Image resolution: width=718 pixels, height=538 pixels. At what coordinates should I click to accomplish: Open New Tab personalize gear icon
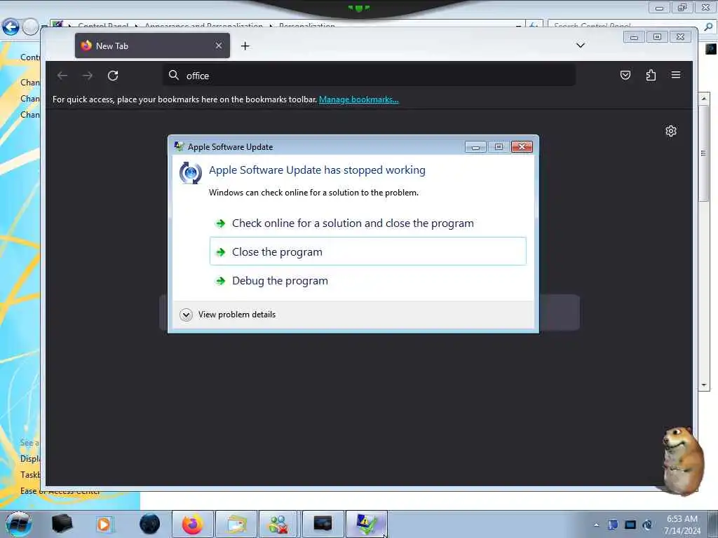pos(671,131)
